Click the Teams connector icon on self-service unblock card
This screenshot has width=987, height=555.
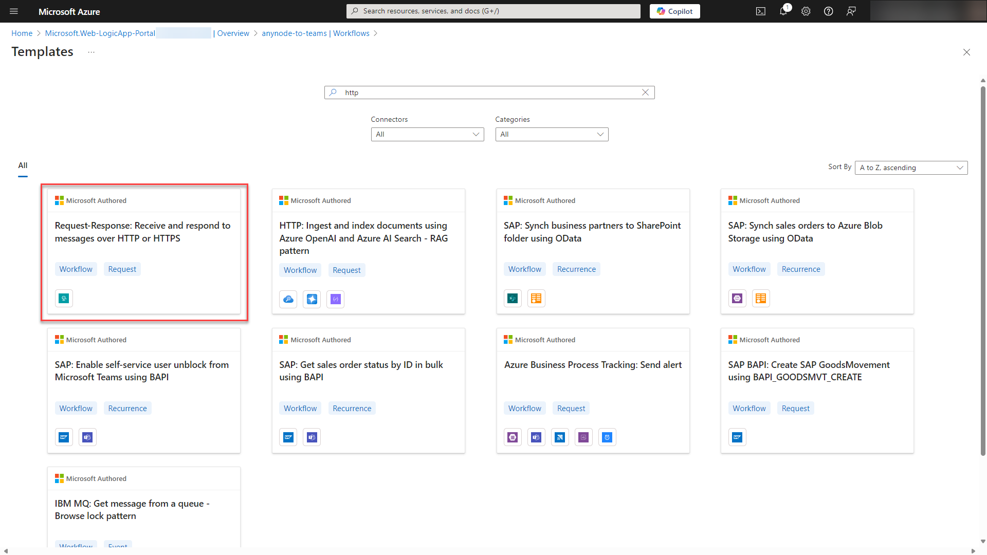[x=87, y=437]
